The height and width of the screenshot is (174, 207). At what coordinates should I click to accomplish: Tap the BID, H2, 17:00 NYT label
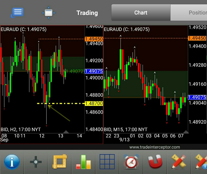21,130
